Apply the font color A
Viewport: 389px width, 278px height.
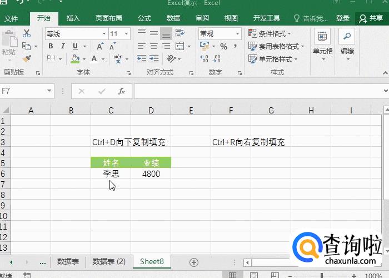coord(94,59)
